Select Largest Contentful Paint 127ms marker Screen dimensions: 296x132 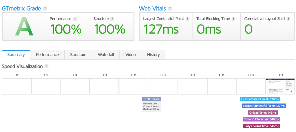tap(264, 106)
